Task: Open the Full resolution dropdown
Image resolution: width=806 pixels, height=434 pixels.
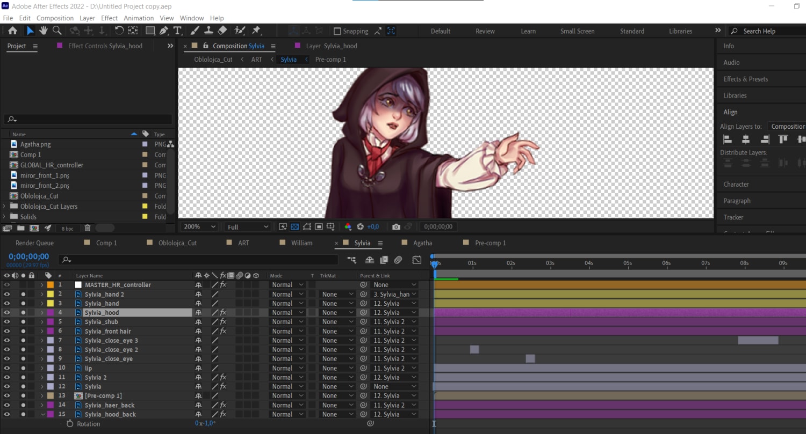Action: point(247,227)
